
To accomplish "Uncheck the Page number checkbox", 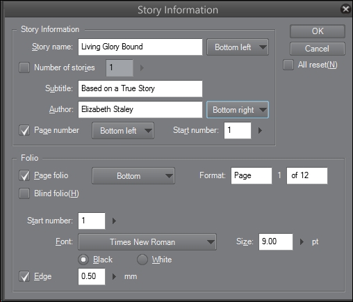I will (24, 130).
